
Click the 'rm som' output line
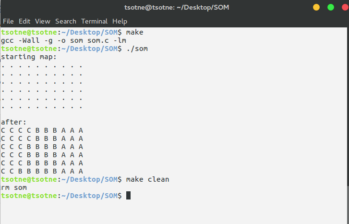14,187
